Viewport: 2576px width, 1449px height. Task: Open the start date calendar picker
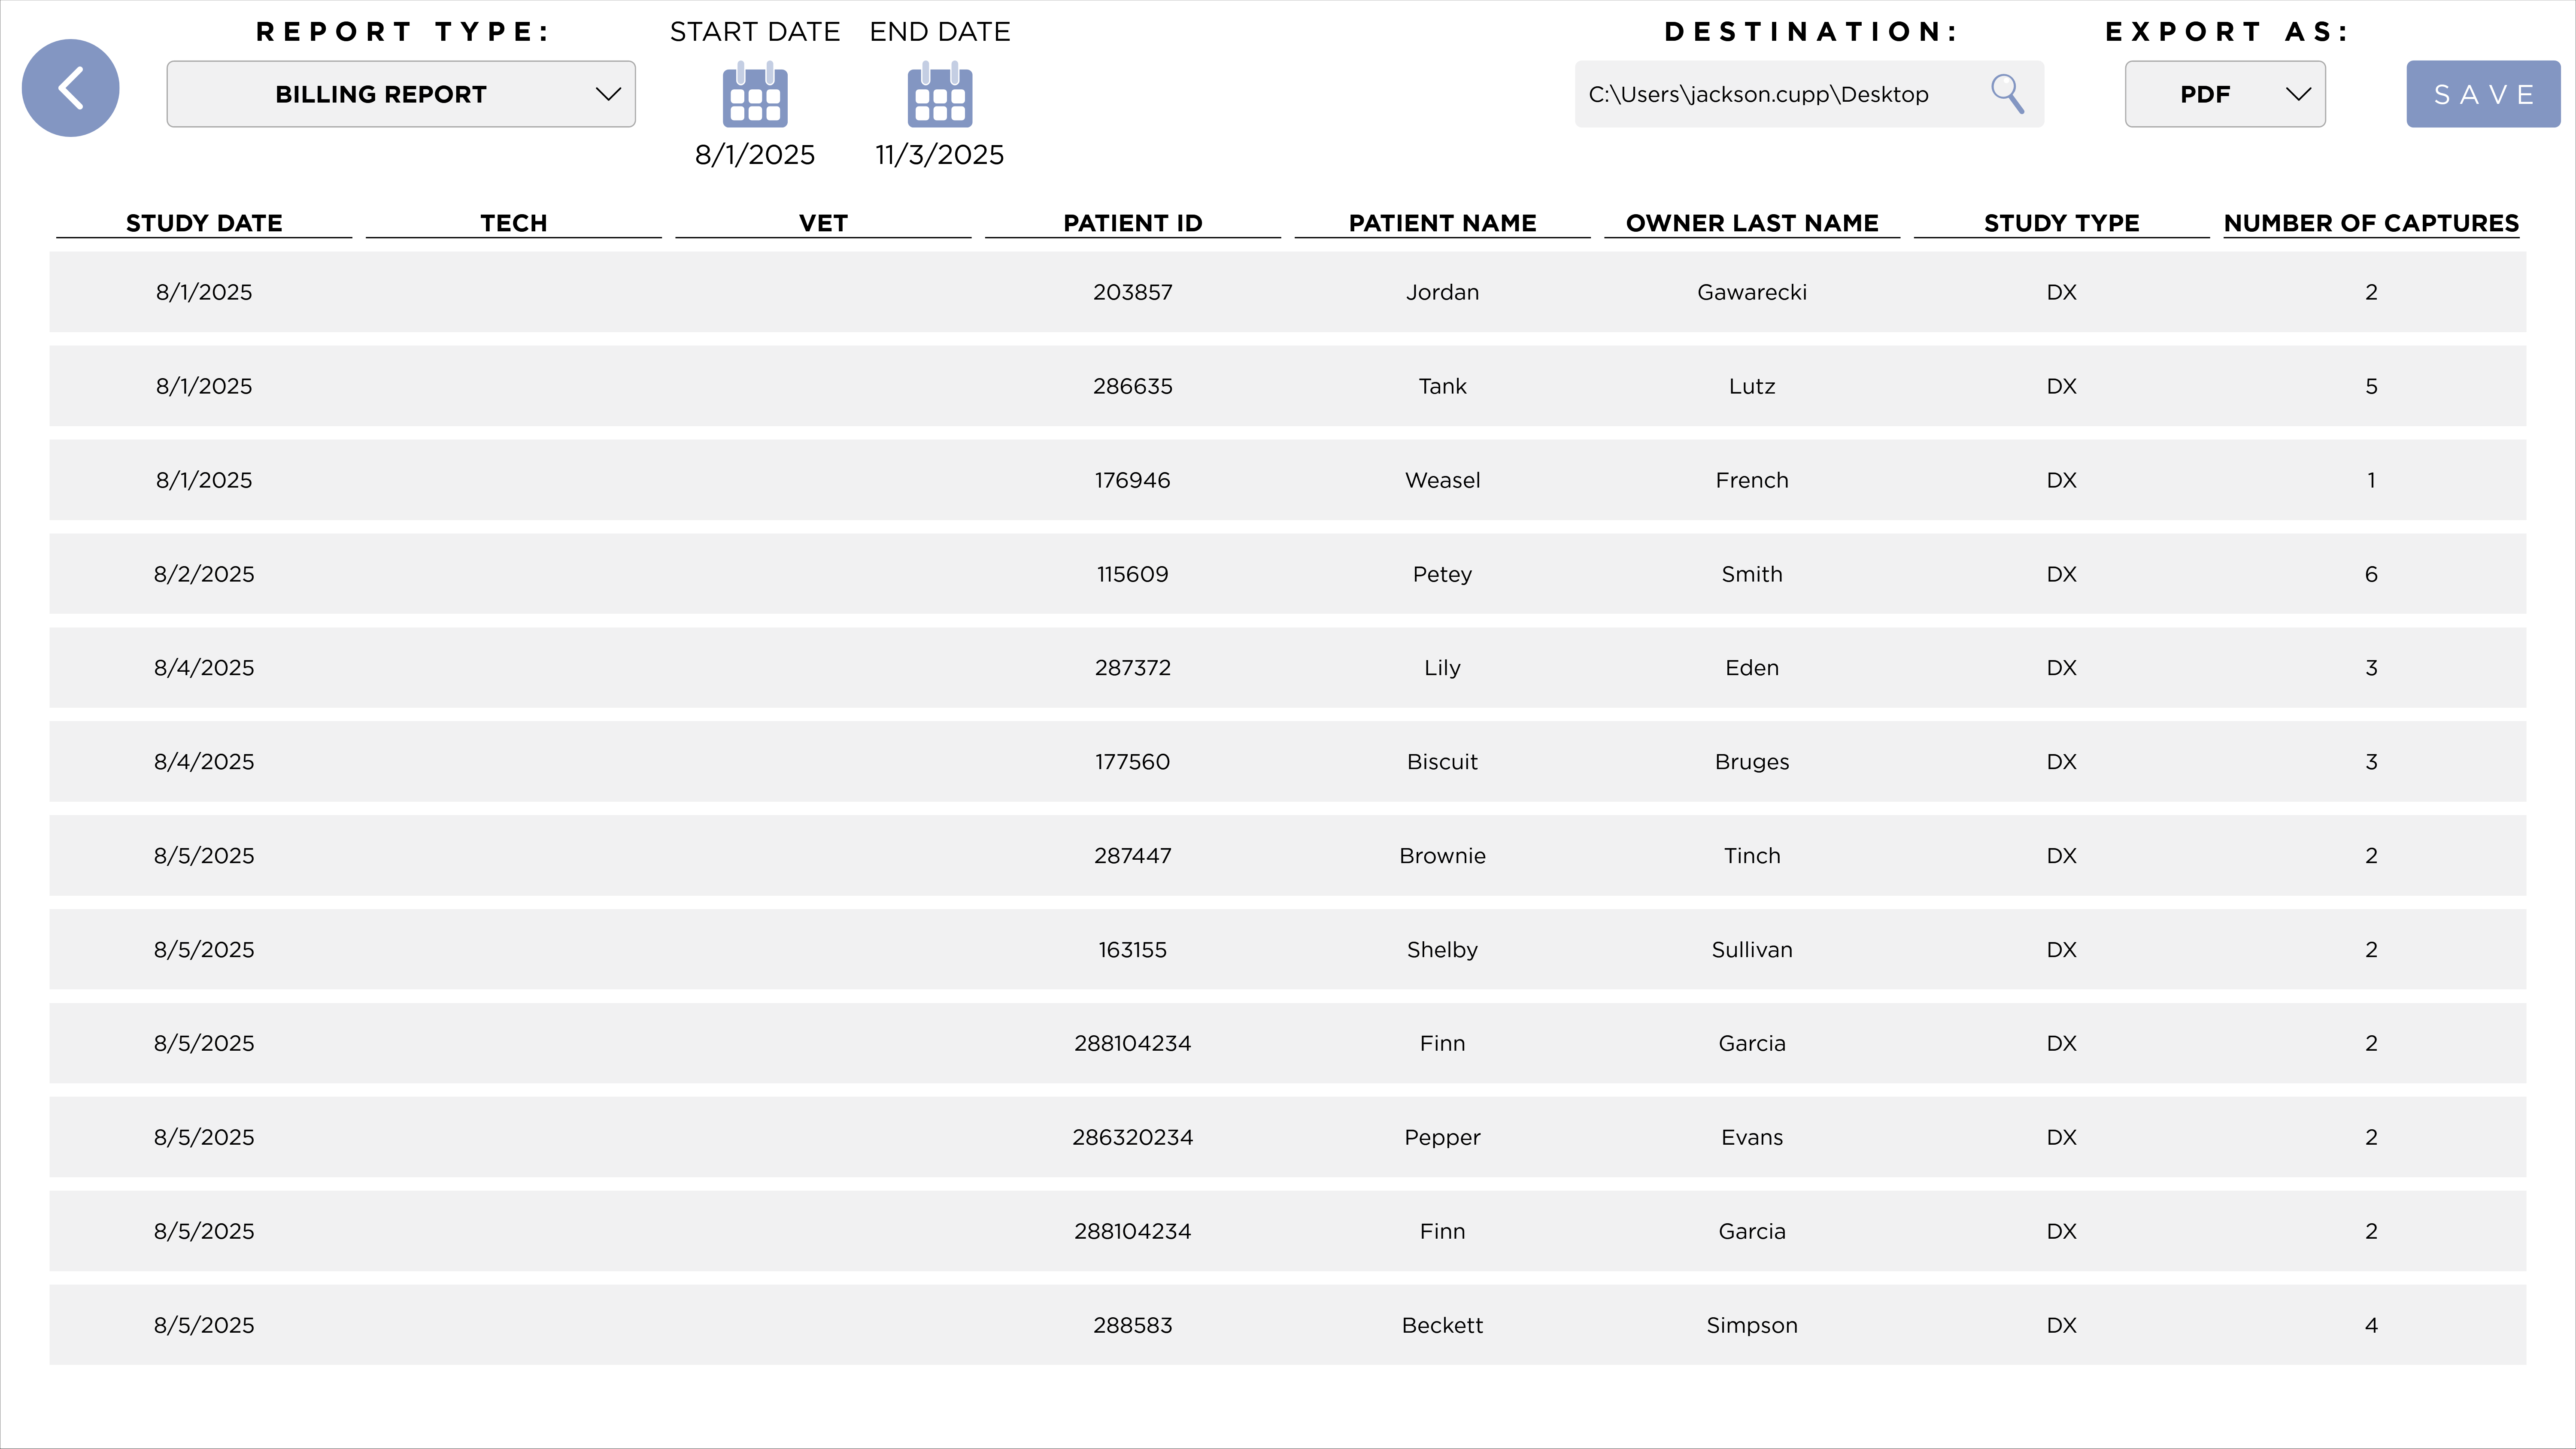point(754,95)
